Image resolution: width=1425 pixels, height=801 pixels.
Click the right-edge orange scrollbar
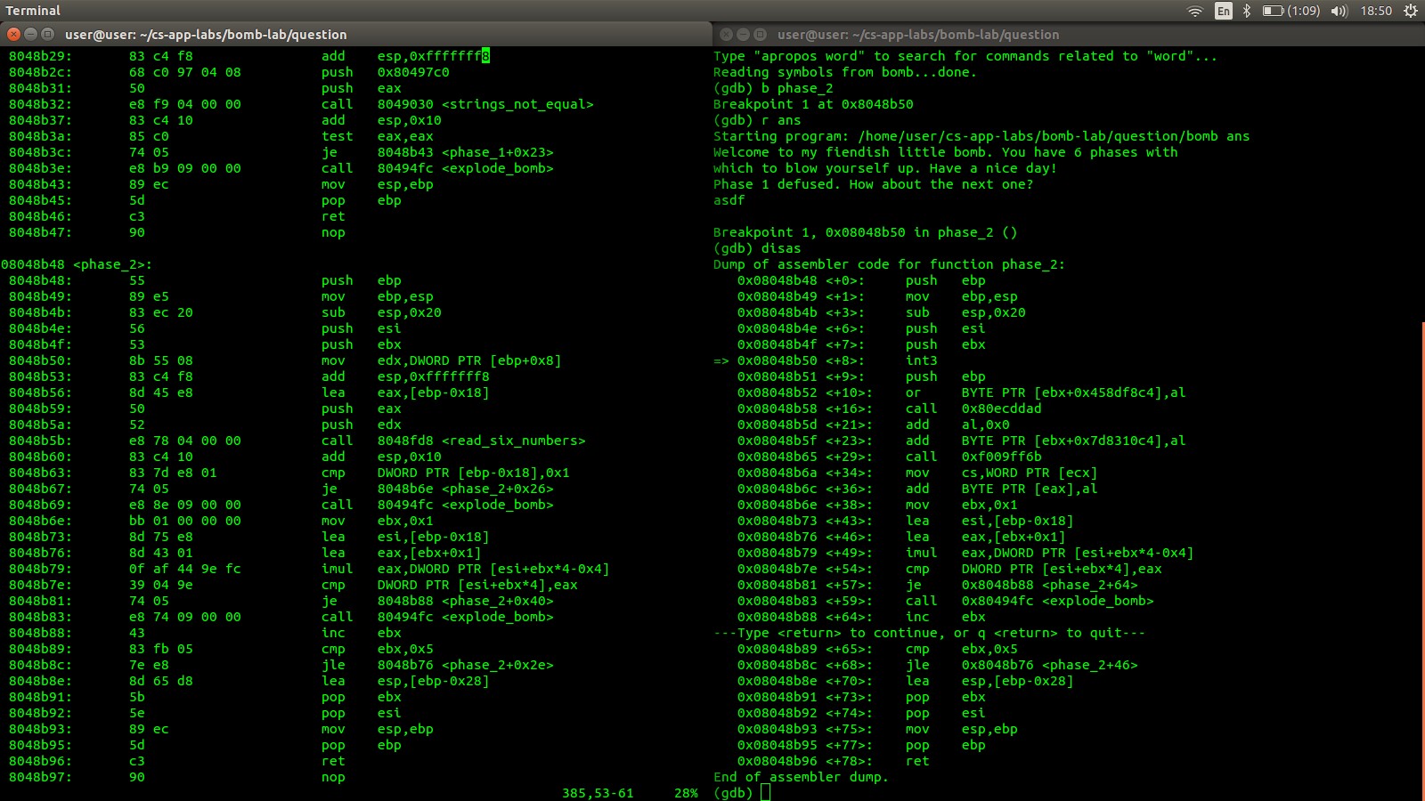coord(1422,561)
